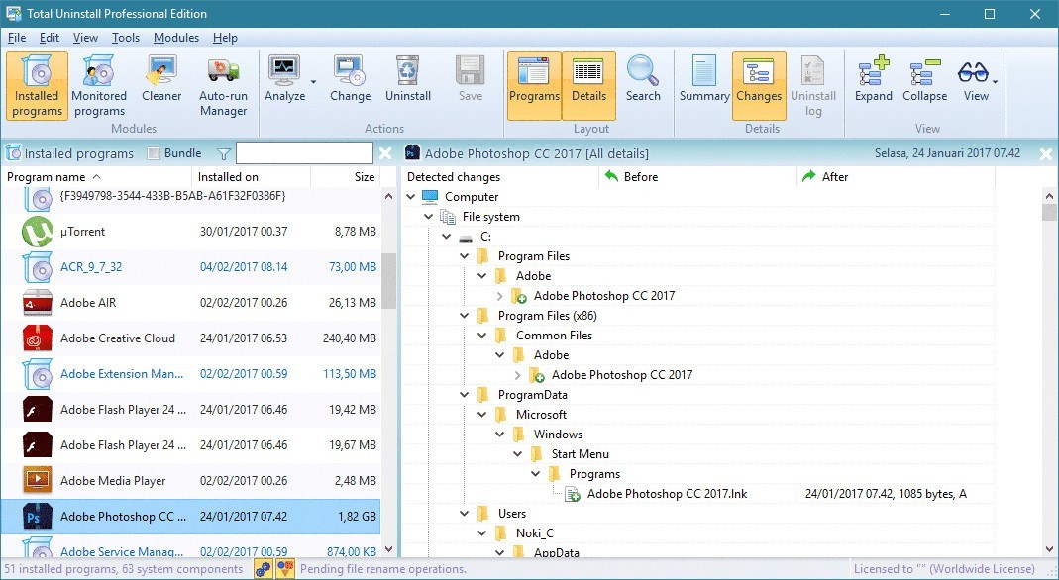Image resolution: width=1059 pixels, height=580 pixels.
Task: Open the Modules menu
Action: [x=175, y=38]
